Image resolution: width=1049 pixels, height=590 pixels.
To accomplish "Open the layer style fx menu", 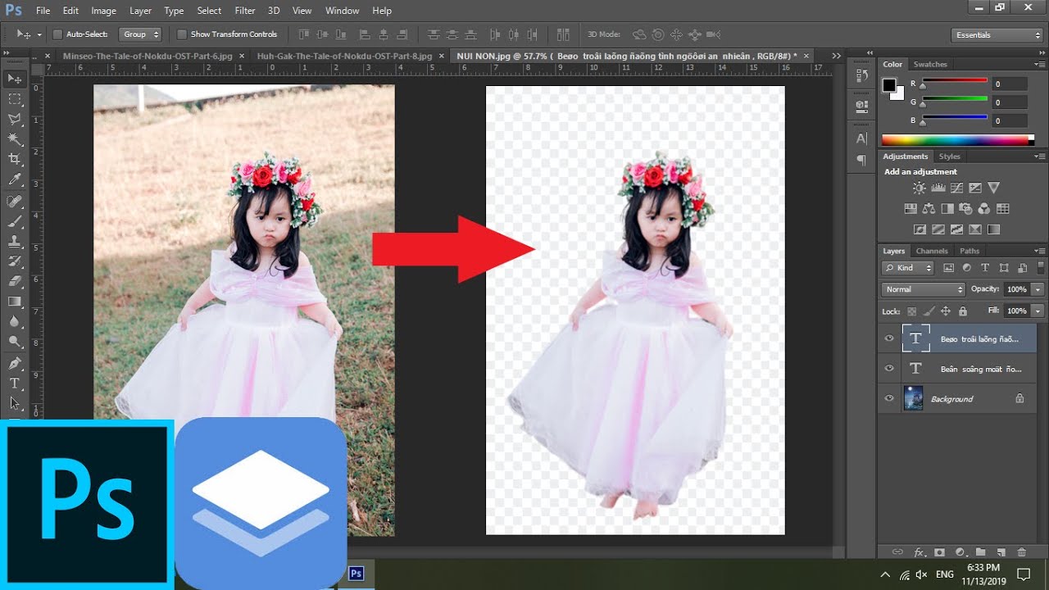I will point(919,552).
